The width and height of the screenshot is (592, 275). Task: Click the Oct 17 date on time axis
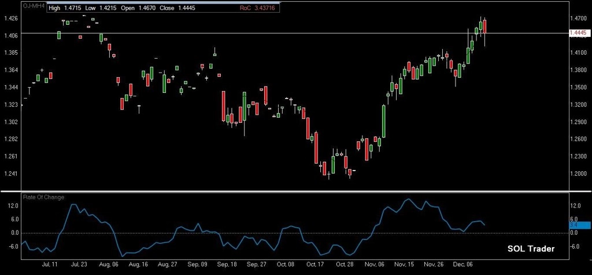[x=315, y=264]
